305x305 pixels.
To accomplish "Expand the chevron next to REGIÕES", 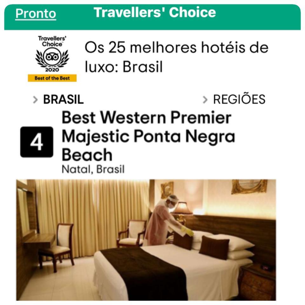I will (205, 100).
